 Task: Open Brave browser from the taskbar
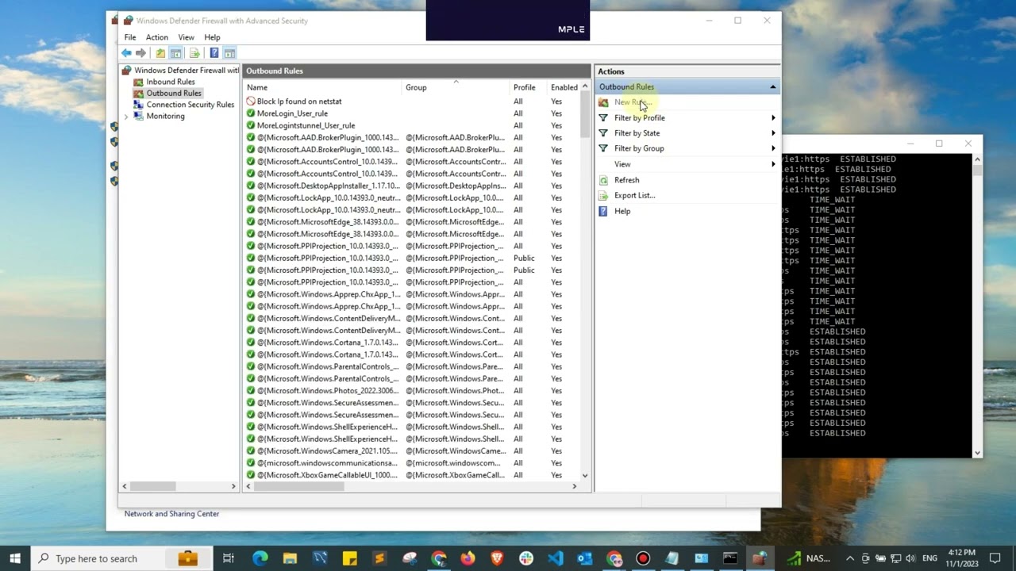tap(497, 558)
